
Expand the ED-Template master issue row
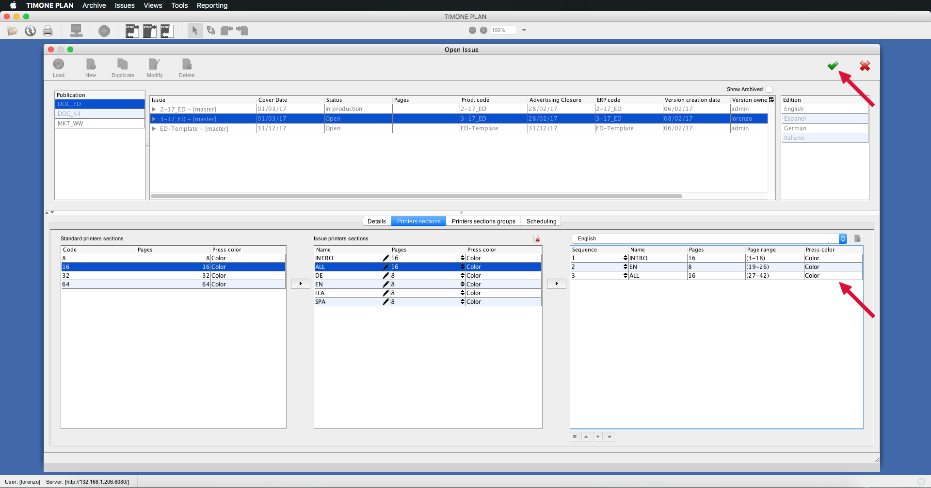coord(154,128)
